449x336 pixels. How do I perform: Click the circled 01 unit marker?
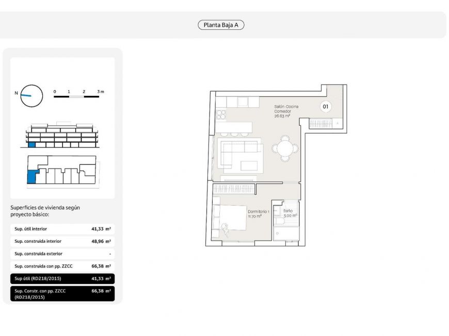pyautogui.click(x=326, y=107)
